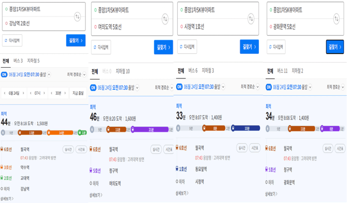
Task: Open the 최적 경로순 dropdown in the 광화문역 panel
Action: (335, 87)
